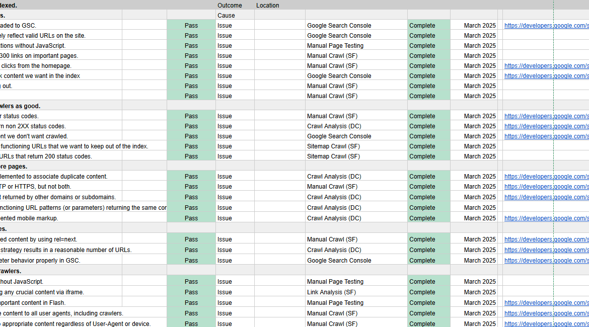The width and height of the screenshot is (589, 327).
Task: Select the Pass cell beside 'ent we don't want crawled.'
Action: pyautogui.click(x=191, y=136)
